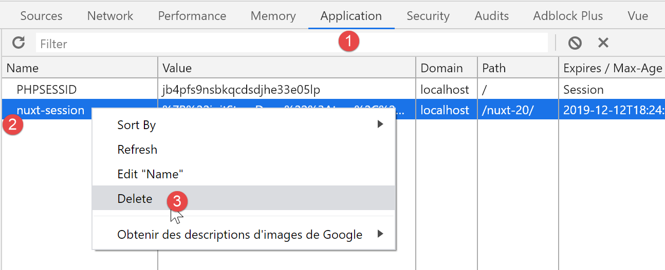The image size is (665, 270).
Task: Expand the Sort By submenu arrow
Action: click(x=380, y=124)
